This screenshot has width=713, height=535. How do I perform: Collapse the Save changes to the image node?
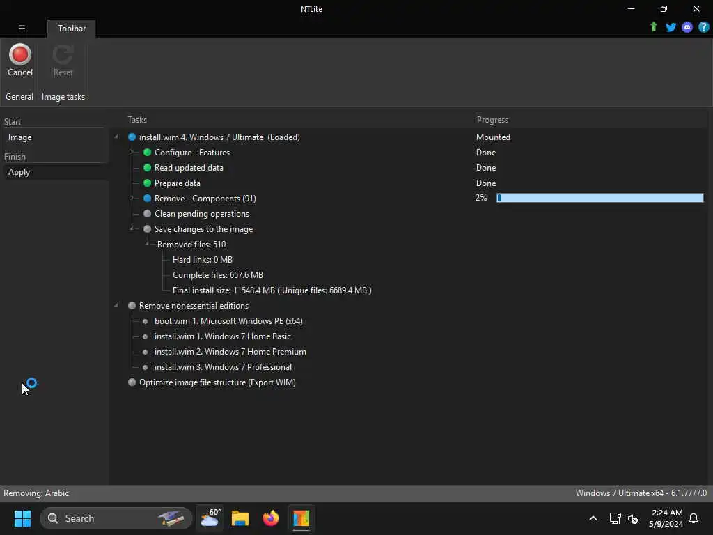(x=132, y=228)
